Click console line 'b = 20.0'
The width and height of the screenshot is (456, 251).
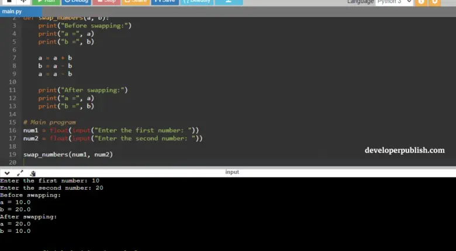click(x=15, y=210)
